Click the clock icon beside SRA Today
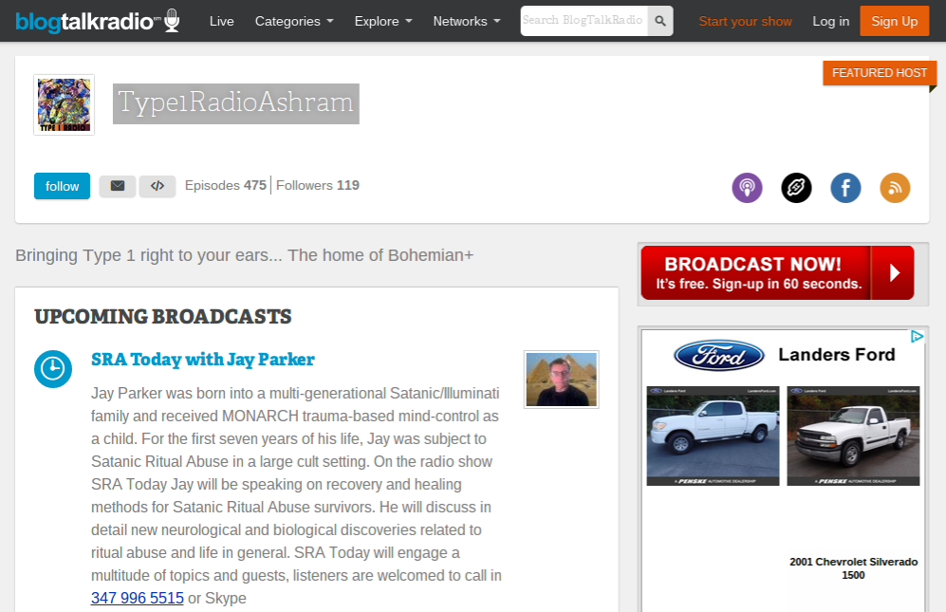The width and height of the screenshot is (946, 612). point(53,369)
